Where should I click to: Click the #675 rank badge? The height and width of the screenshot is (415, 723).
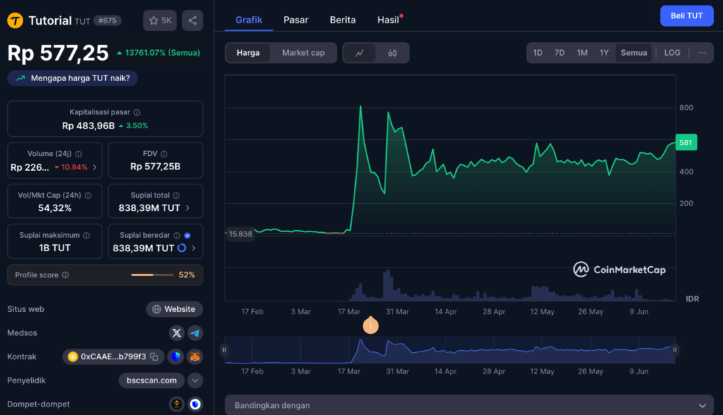[107, 20]
